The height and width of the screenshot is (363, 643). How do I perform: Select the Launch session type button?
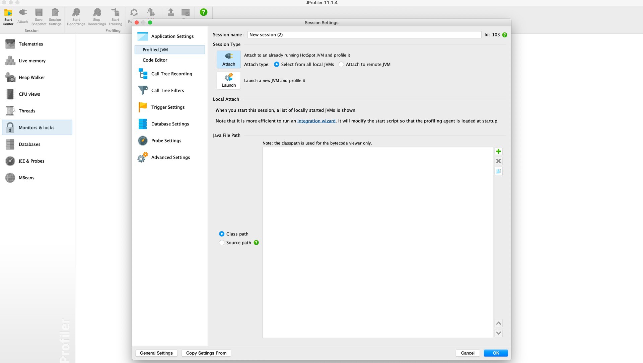pos(229,81)
